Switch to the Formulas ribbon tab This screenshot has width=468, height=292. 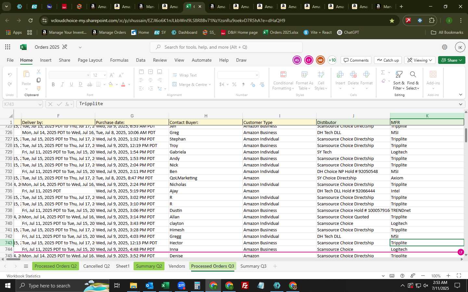119,60
